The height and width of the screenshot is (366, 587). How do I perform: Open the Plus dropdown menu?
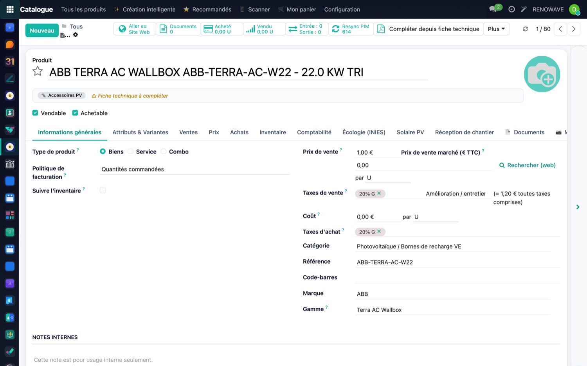pos(496,29)
